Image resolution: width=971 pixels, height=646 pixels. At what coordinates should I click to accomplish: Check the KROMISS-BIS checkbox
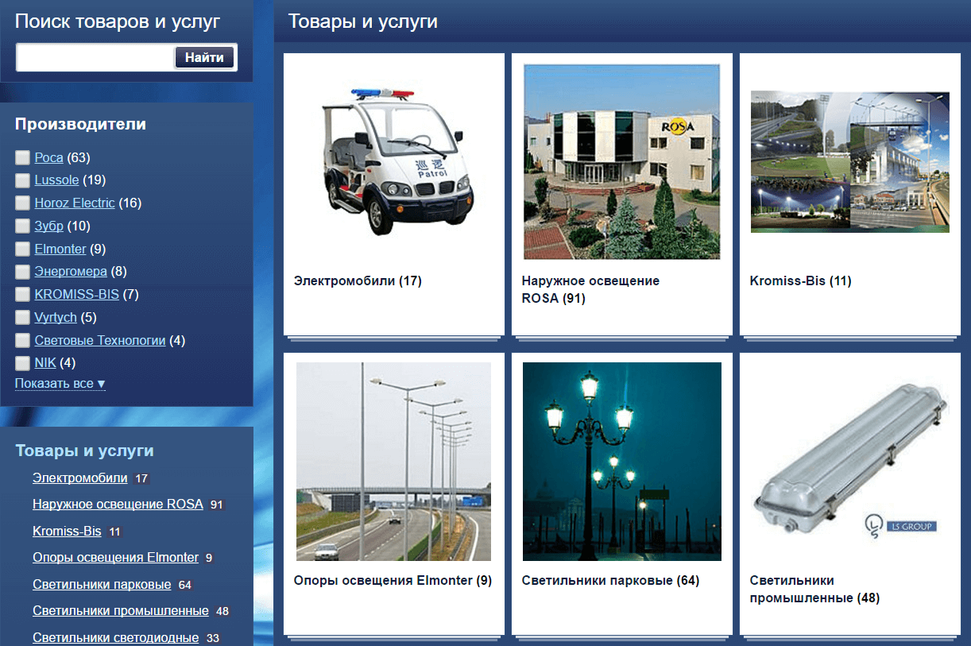22,295
